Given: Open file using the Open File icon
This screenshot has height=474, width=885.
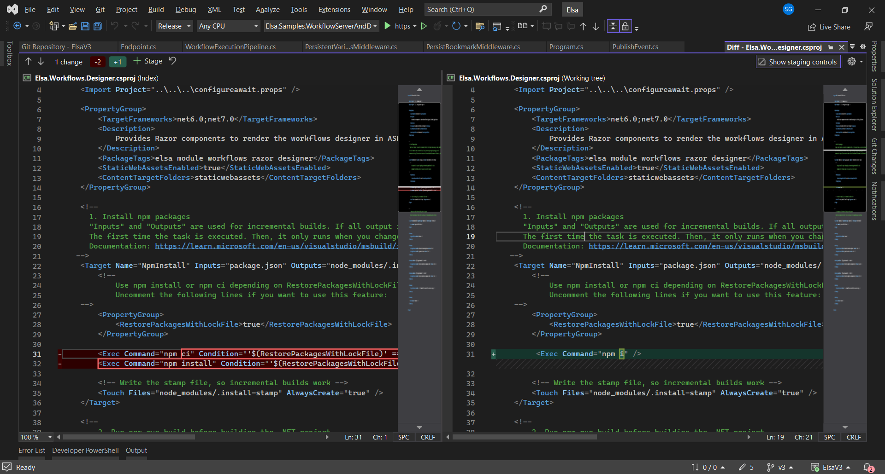Looking at the screenshot, I should [x=72, y=26].
